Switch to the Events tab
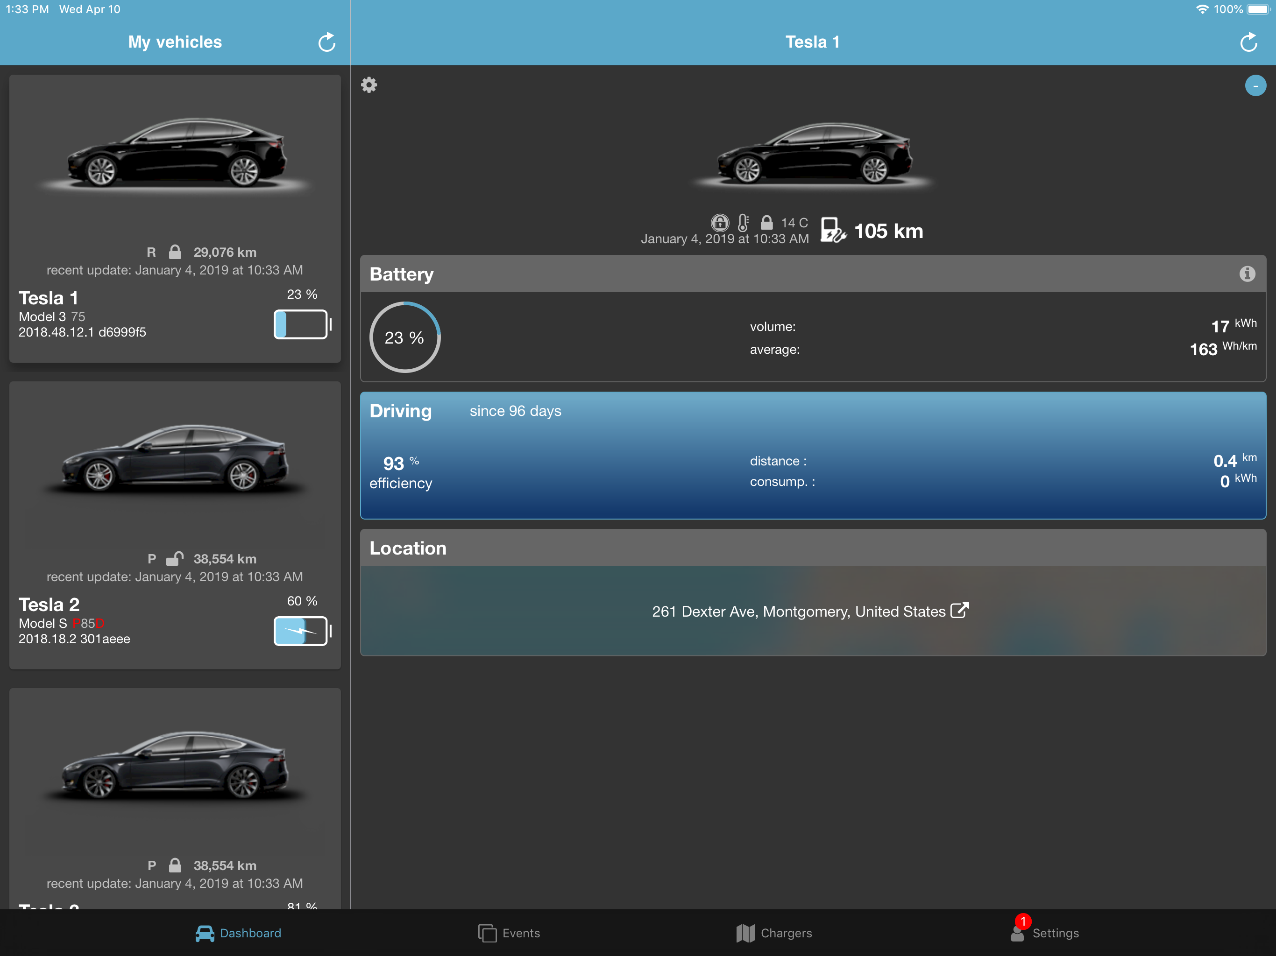Viewport: 1276px width, 956px height. click(x=510, y=932)
